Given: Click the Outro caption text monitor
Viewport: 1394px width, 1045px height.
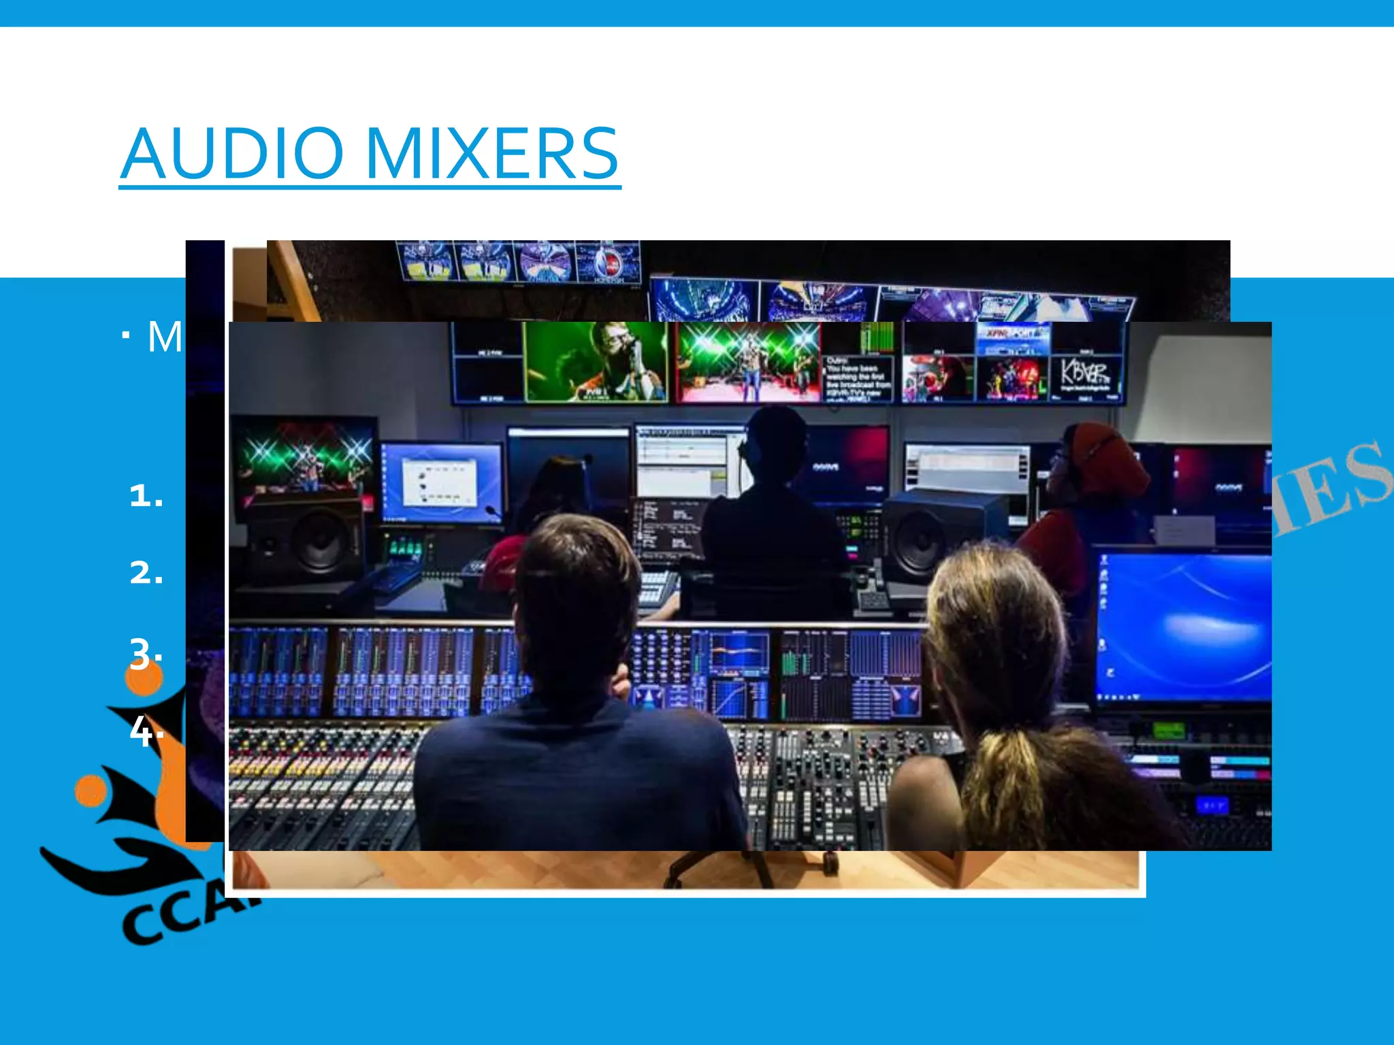Looking at the screenshot, I should [858, 378].
